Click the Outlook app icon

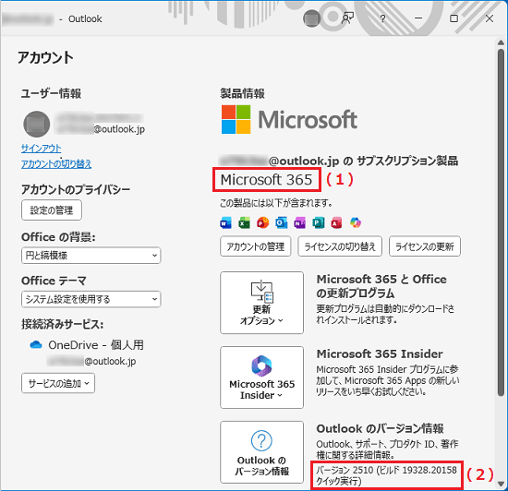[281, 223]
